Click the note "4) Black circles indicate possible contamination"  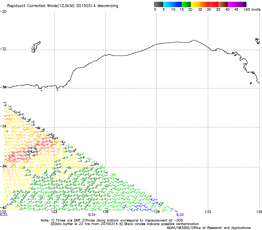(x=159, y=224)
